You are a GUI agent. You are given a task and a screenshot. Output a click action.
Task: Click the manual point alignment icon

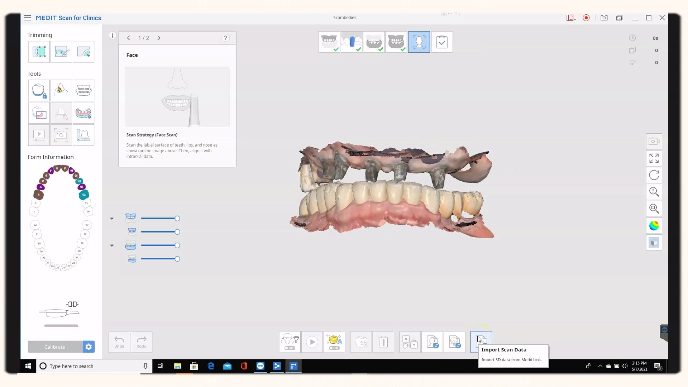410,342
